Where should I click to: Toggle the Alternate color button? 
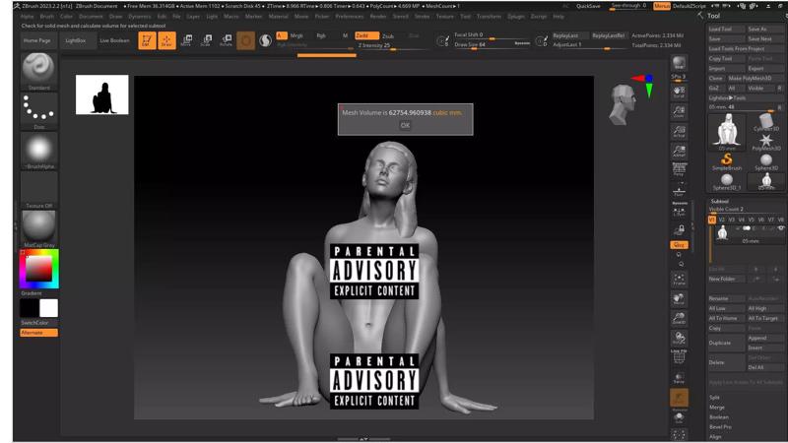click(38, 332)
